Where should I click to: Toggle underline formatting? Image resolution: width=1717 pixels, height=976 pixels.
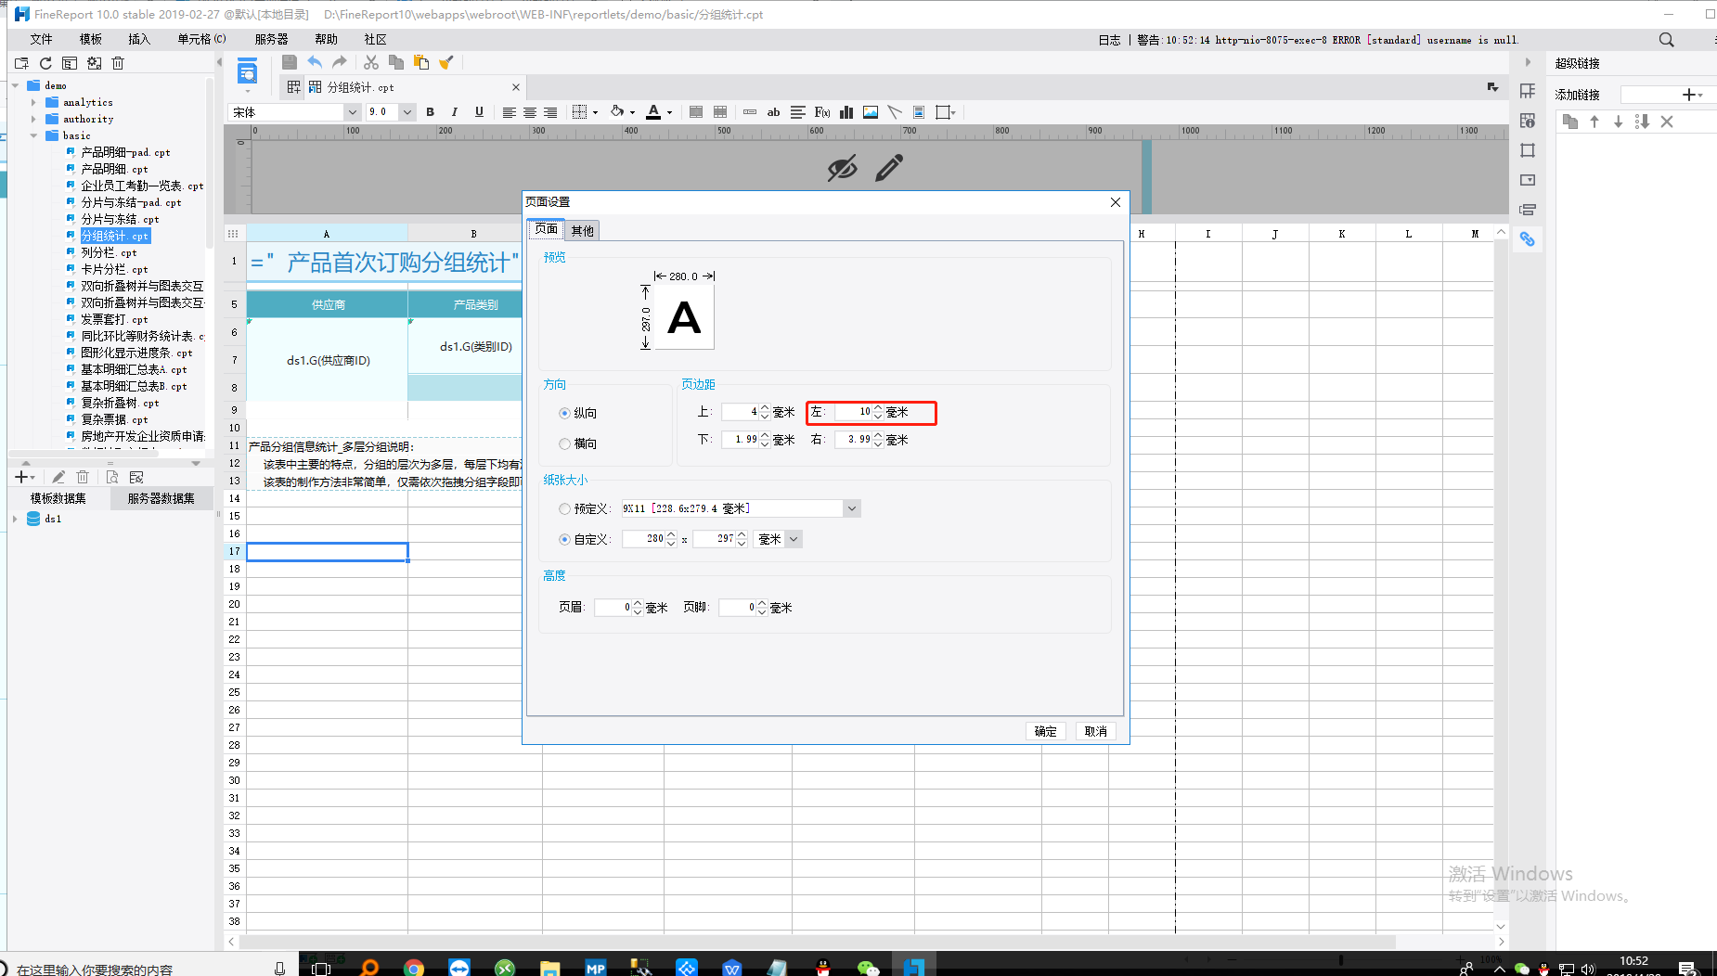point(479,112)
